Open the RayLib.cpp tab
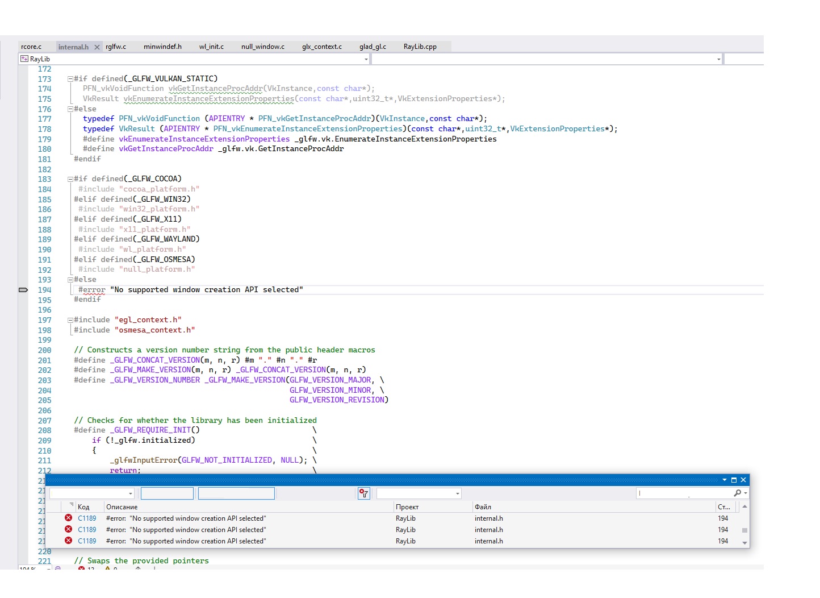This screenshot has width=820, height=598. click(x=420, y=46)
